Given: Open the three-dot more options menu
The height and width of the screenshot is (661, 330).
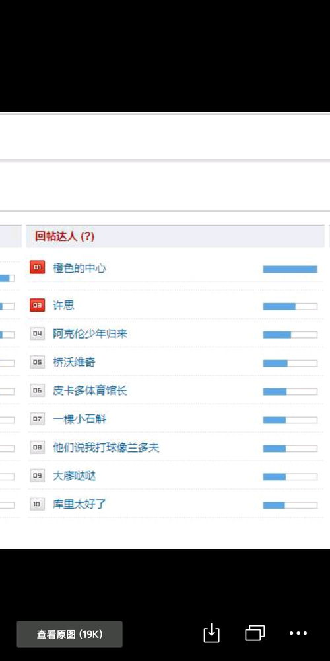Looking at the screenshot, I should click(x=298, y=633).
